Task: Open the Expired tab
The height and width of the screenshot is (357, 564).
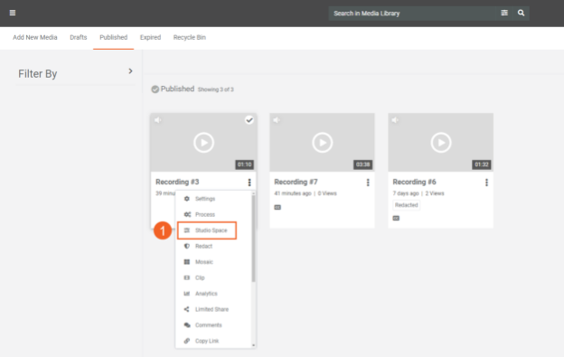Action: point(150,37)
